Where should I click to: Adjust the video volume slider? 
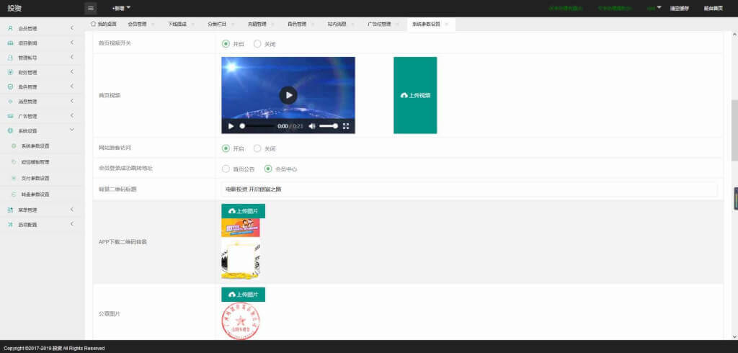[x=329, y=126]
